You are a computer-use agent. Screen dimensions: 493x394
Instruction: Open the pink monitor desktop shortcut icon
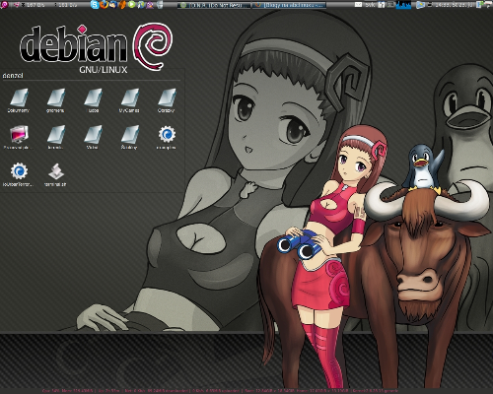click(x=19, y=135)
